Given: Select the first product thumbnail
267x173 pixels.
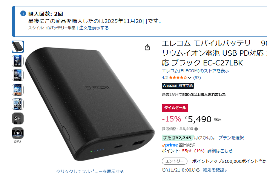Looking at the screenshot, I should tap(18, 47).
